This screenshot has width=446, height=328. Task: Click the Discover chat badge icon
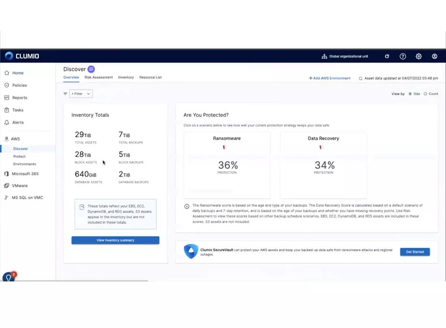coord(91,69)
